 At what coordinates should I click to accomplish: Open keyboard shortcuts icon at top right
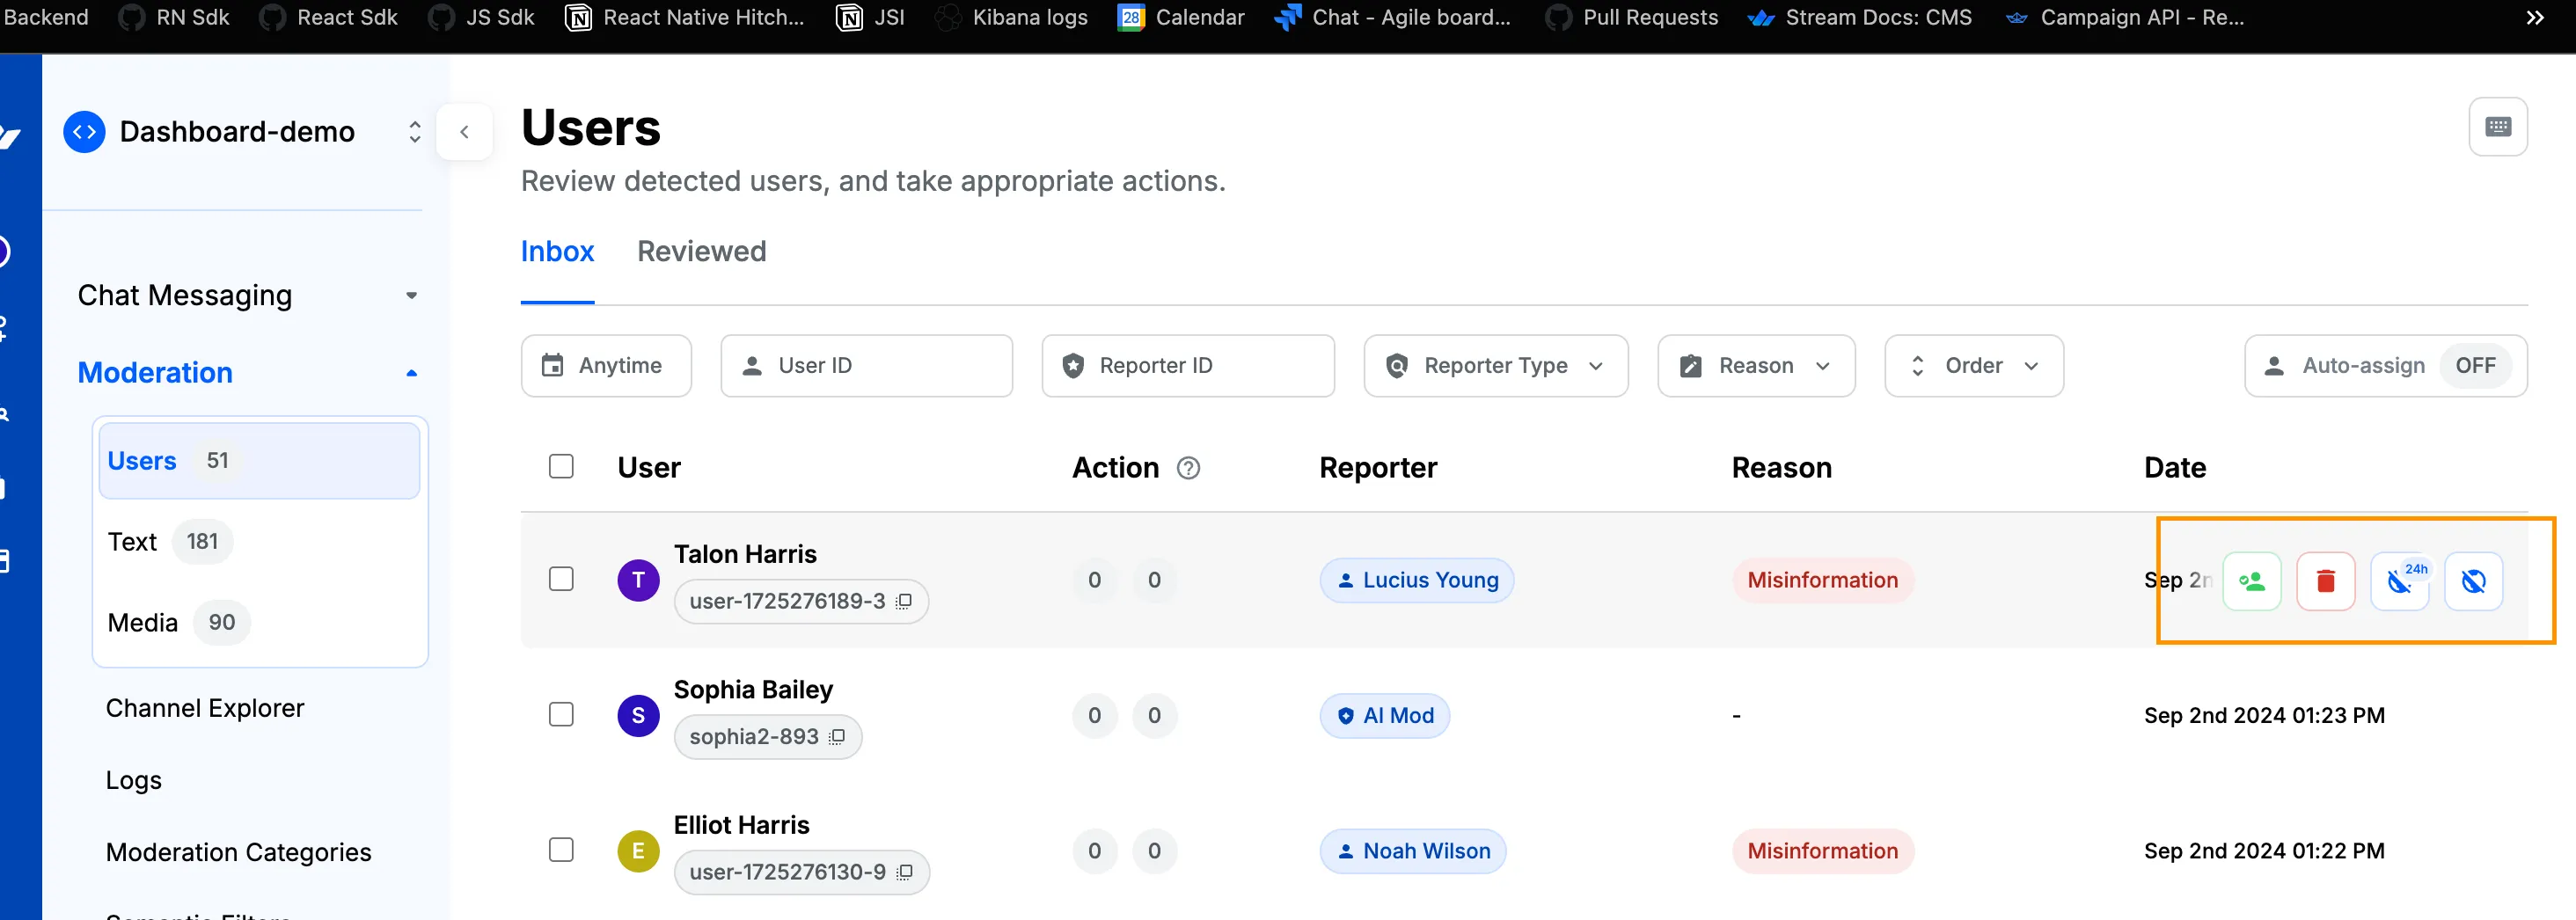(2497, 127)
